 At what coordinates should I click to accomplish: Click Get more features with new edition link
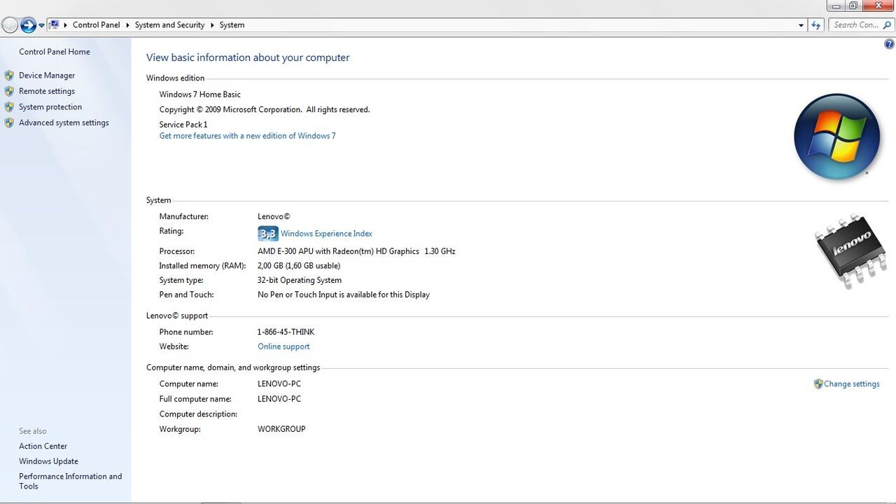[x=247, y=136]
